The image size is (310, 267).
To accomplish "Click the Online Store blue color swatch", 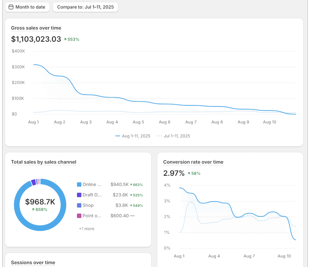I will coord(79,185).
